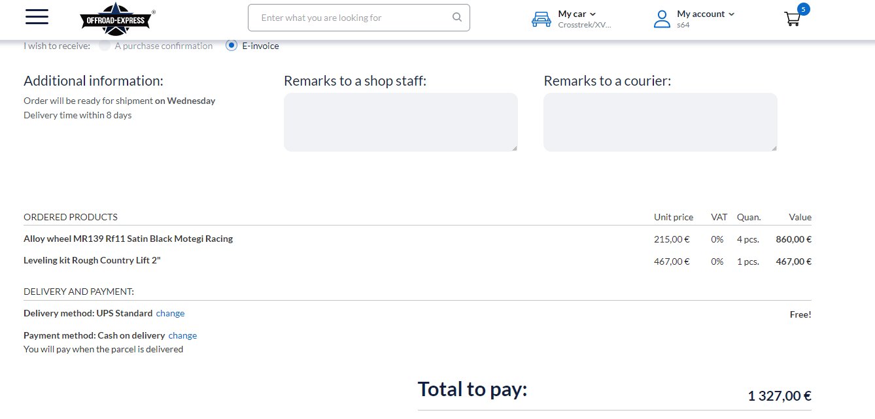Open the hamburger menu
The width and height of the screenshot is (875, 419).
click(37, 17)
